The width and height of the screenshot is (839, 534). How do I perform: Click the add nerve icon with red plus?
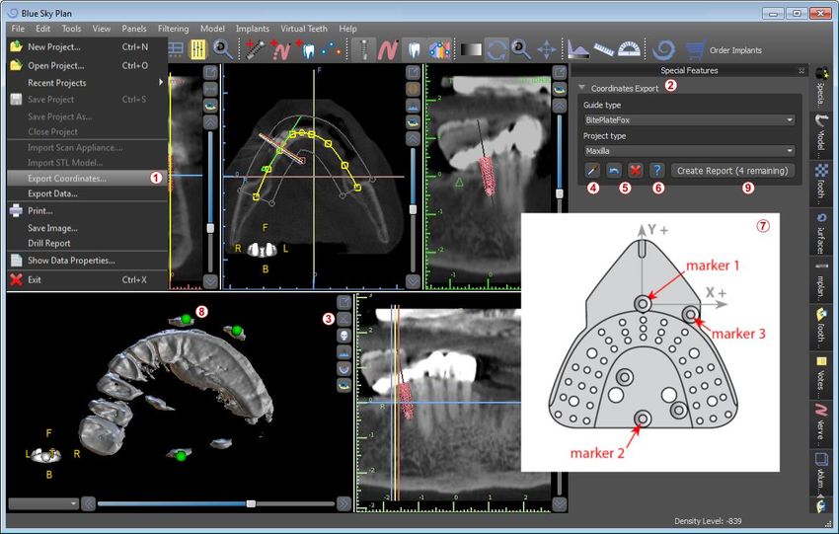pos(281,49)
